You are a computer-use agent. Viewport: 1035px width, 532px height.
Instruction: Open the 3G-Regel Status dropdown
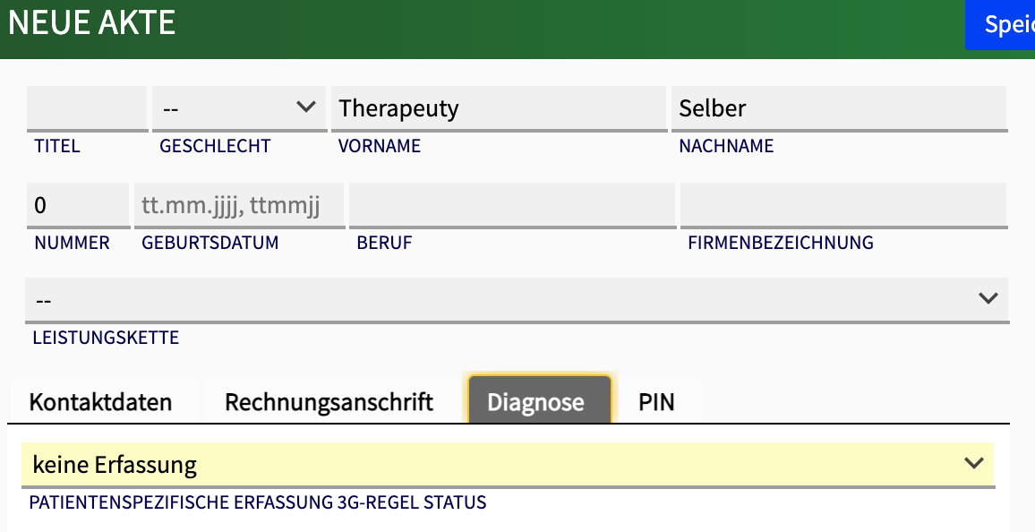pyautogui.click(x=507, y=465)
